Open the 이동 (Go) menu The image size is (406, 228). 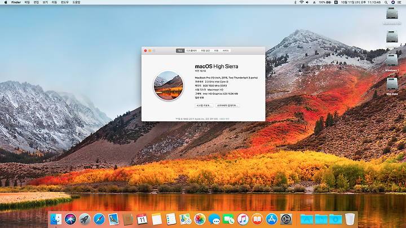pos(54,2)
